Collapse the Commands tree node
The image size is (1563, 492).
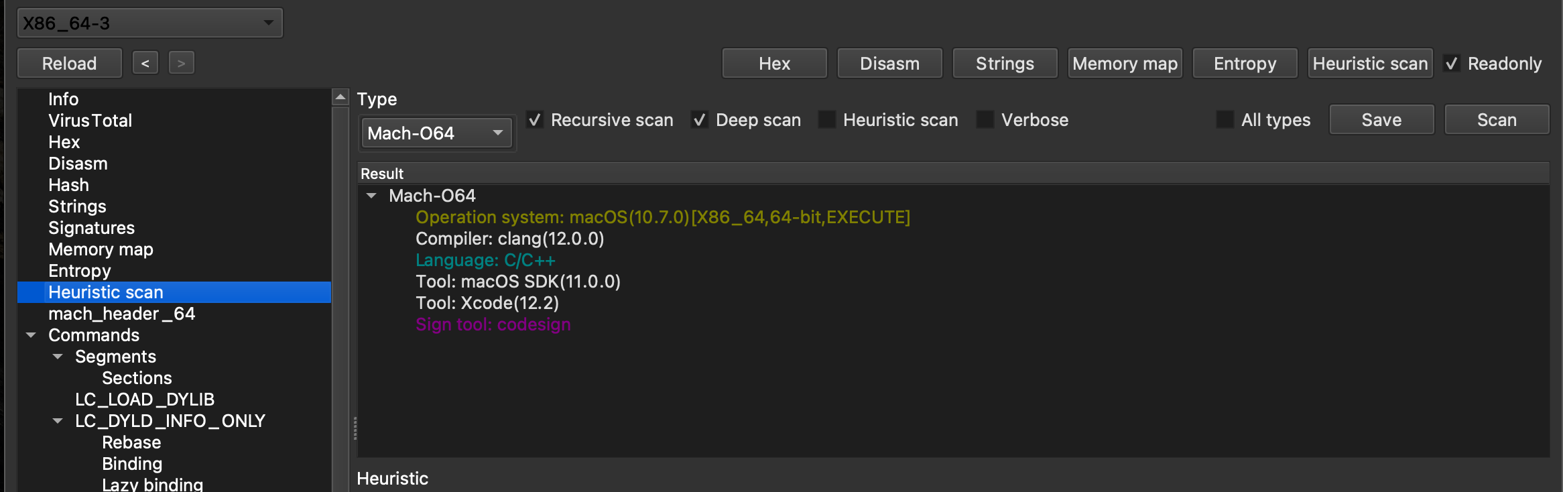[x=31, y=335]
